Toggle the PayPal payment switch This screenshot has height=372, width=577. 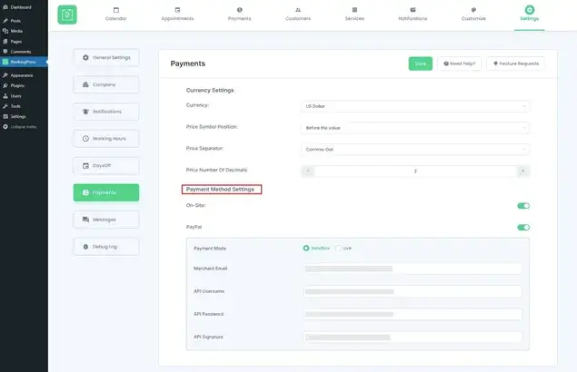523,227
